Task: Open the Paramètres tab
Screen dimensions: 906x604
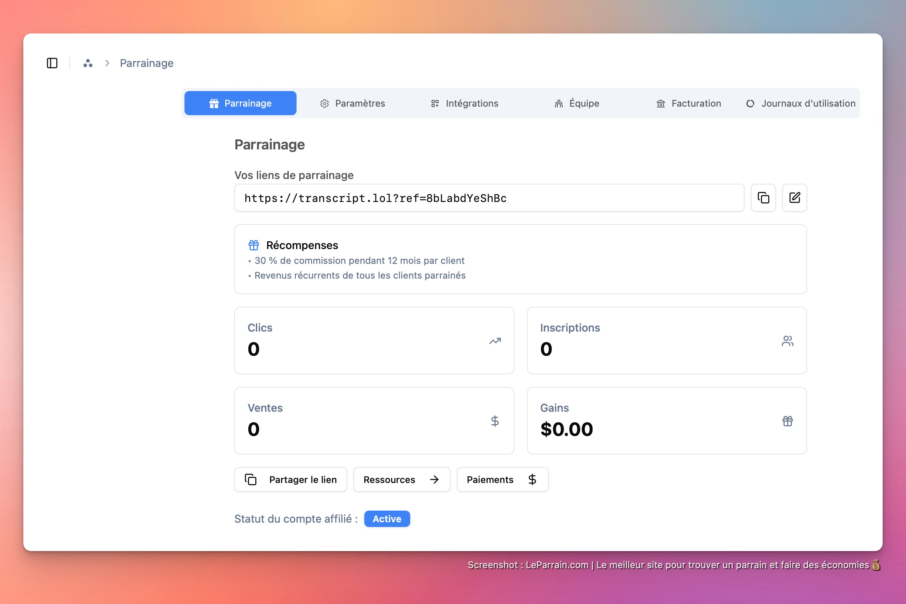Action: pyautogui.click(x=353, y=103)
